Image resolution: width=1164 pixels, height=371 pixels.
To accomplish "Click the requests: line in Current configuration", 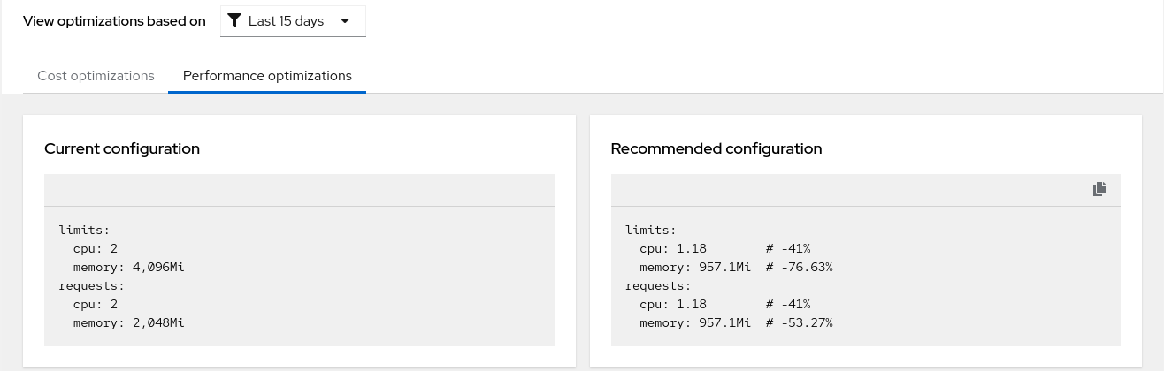I will [91, 285].
